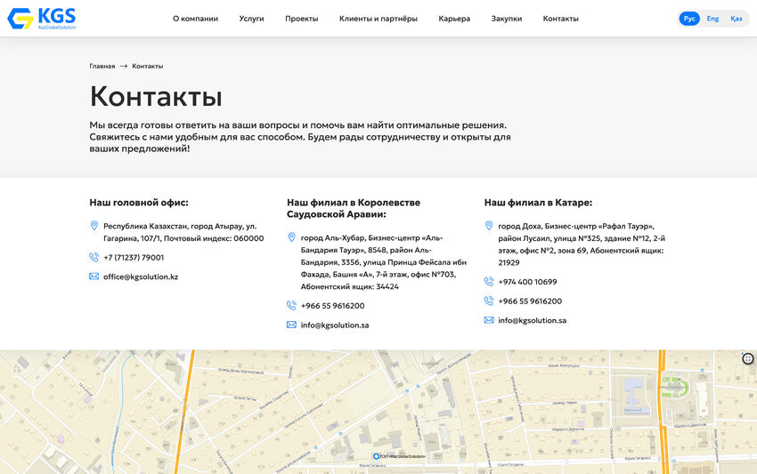Switch site language to Eng
The image size is (757, 474).
pos(712,19)
